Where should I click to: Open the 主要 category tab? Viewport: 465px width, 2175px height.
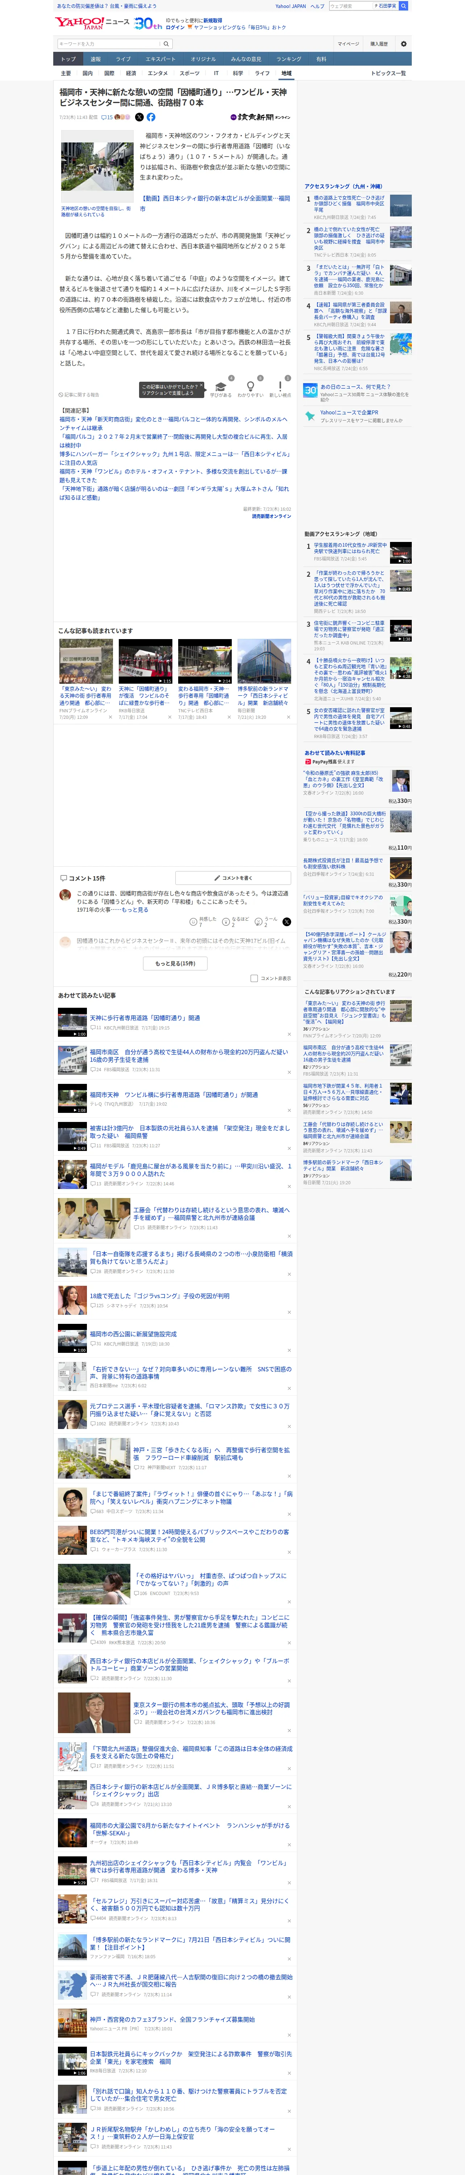(x=66, y=74)
